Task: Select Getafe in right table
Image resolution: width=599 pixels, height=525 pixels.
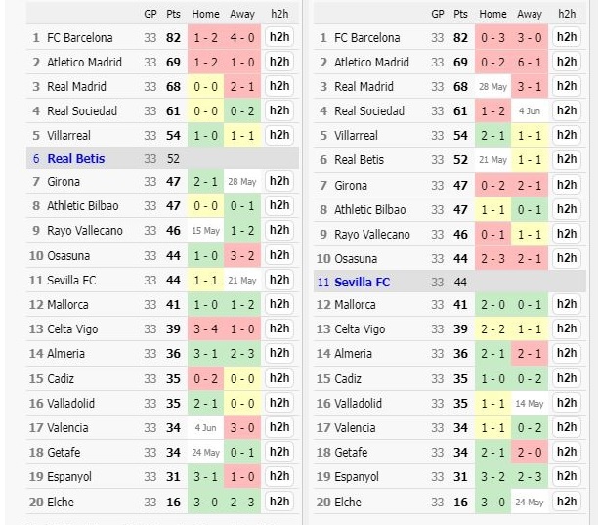Action: pyautogui.click(x=351, y=453)
